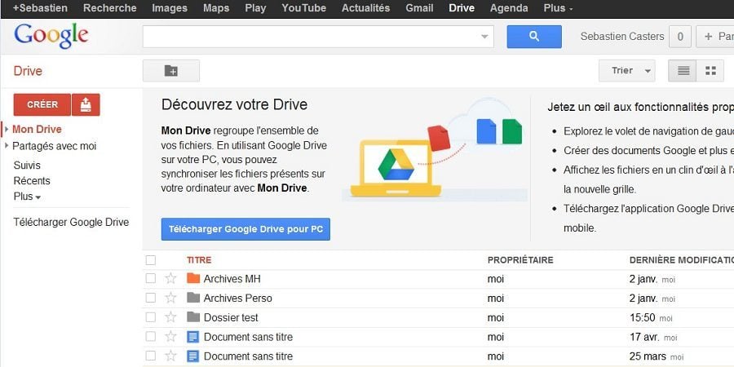The height and width of the screenshot is (367, 734).
Task: Sort by the TITRE column header
Action: pyautogui.click(x=199, y=260)
